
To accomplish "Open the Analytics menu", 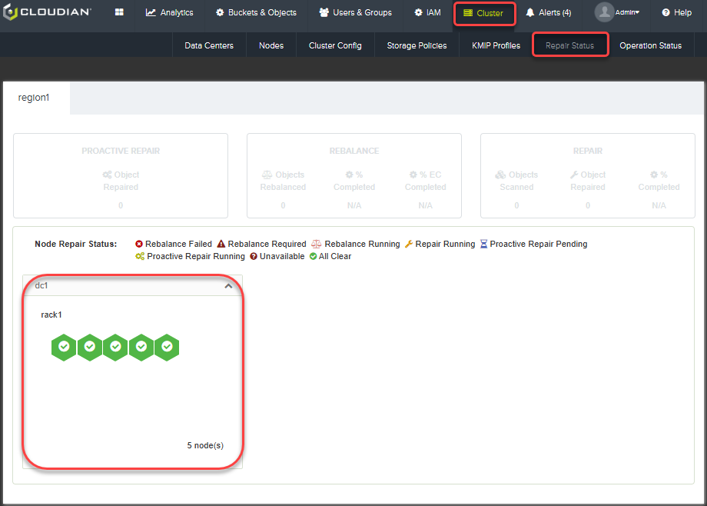I will point(169,13).
